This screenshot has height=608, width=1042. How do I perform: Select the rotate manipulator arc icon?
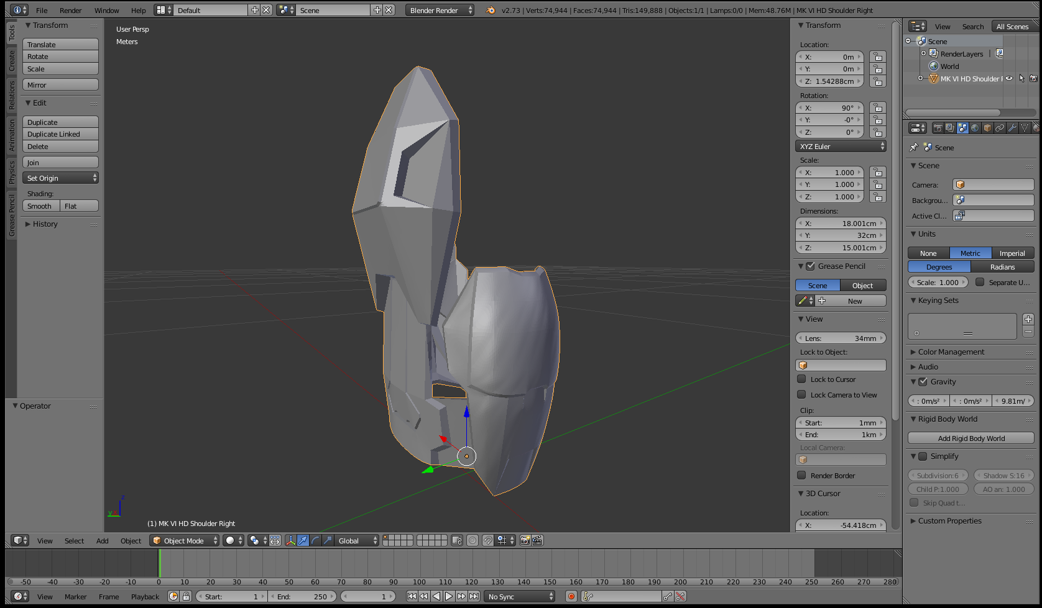pyautogui.click(x=315, y=541)
